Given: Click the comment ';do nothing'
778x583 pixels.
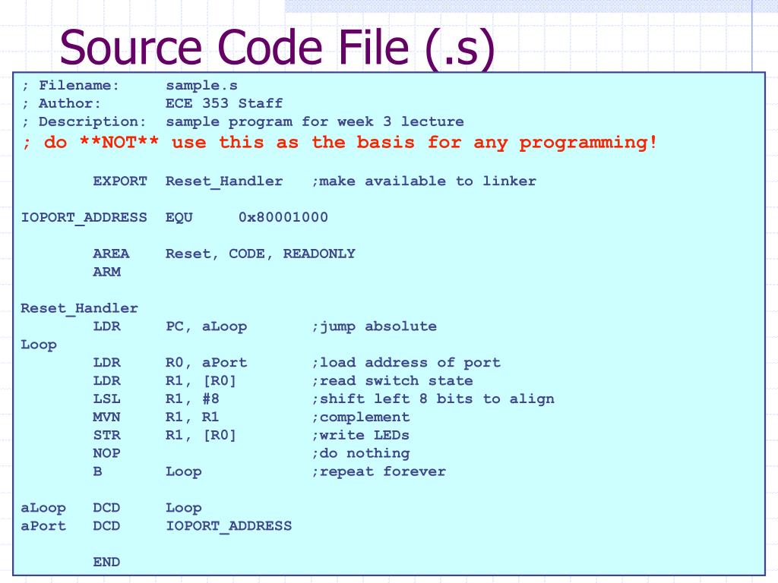Looking at the screenshot, I should tap(361, 454).
